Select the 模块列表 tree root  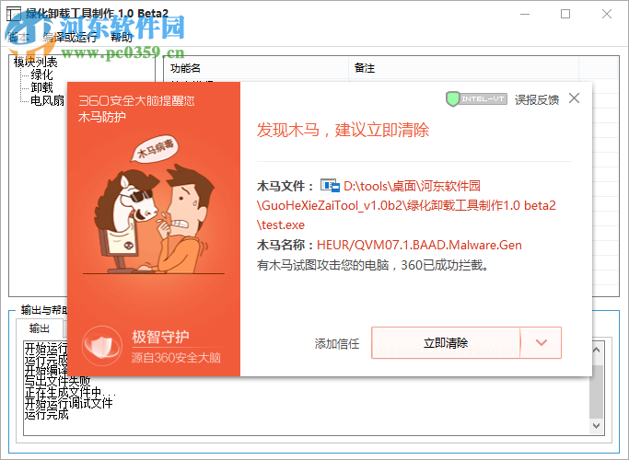pyautogui.click(x=35, y=63)
